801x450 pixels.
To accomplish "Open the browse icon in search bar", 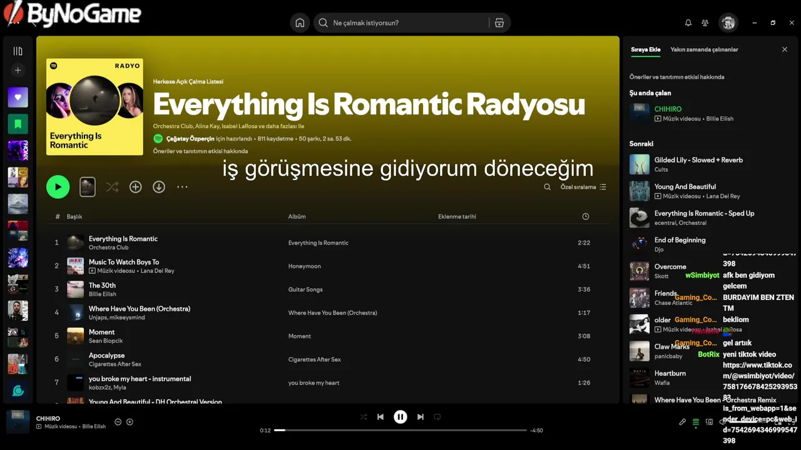I will [x=499, y=22].
